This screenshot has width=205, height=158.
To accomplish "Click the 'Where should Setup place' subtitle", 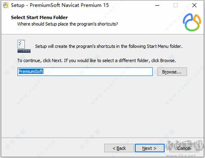I will tap(68, 24).
